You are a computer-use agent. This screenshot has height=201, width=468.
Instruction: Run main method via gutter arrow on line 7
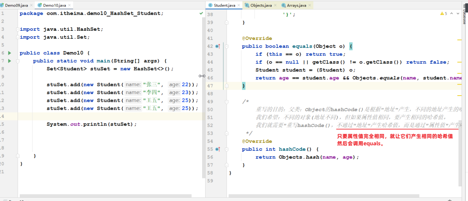[x=10, y=61]
